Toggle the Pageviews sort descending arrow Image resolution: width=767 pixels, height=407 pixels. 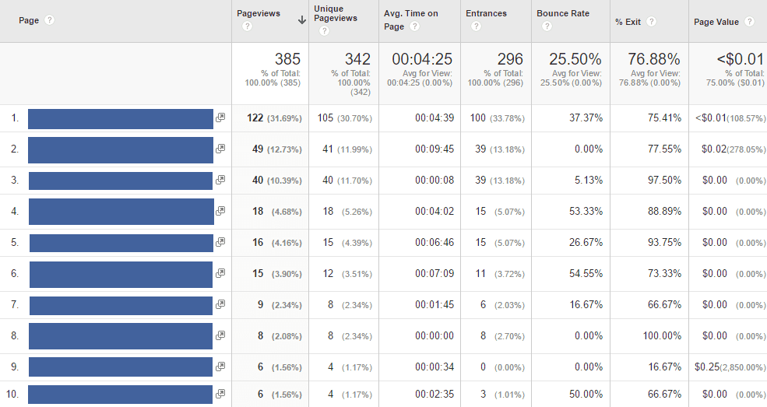coord(301,20)
